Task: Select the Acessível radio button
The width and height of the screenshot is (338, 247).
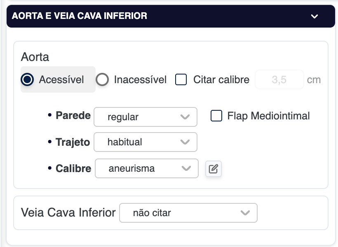Action: 27,79
